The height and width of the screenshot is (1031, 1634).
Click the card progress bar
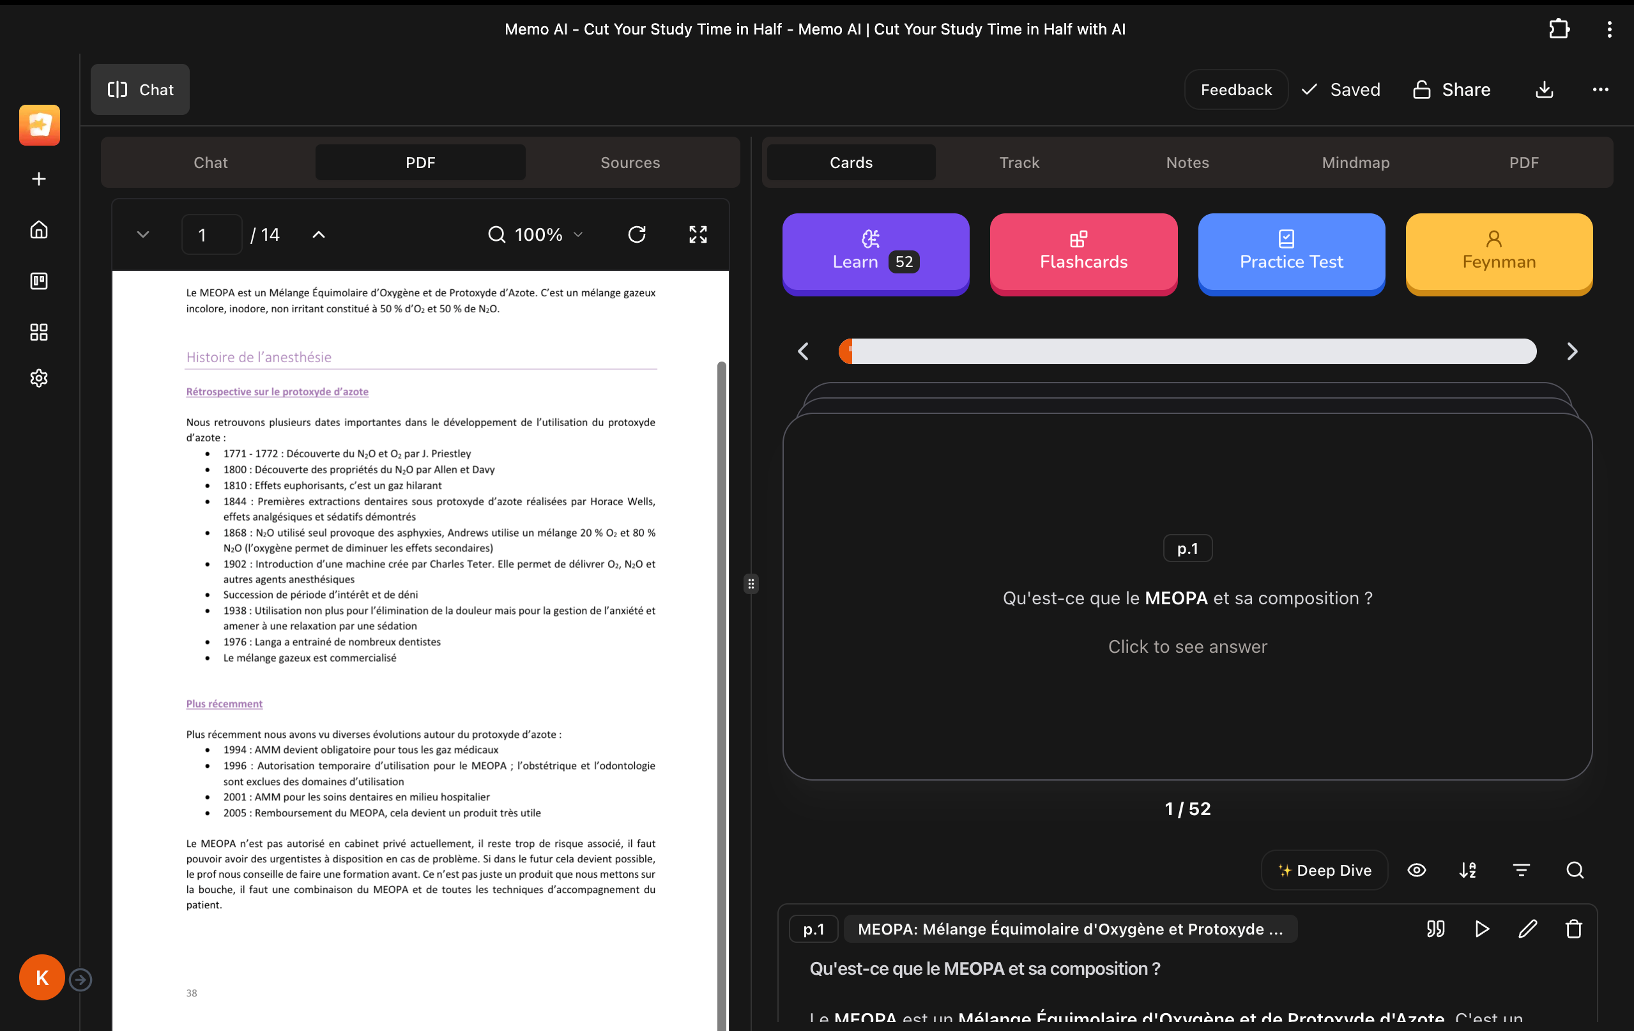1187,351
